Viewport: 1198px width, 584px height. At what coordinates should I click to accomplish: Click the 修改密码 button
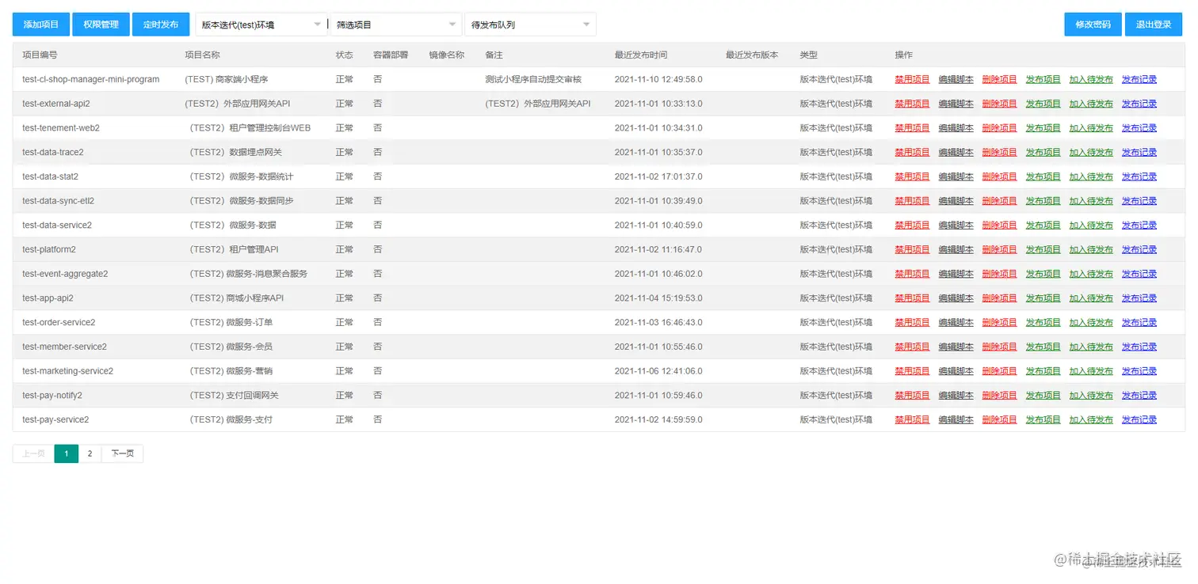pos(1093,25)
